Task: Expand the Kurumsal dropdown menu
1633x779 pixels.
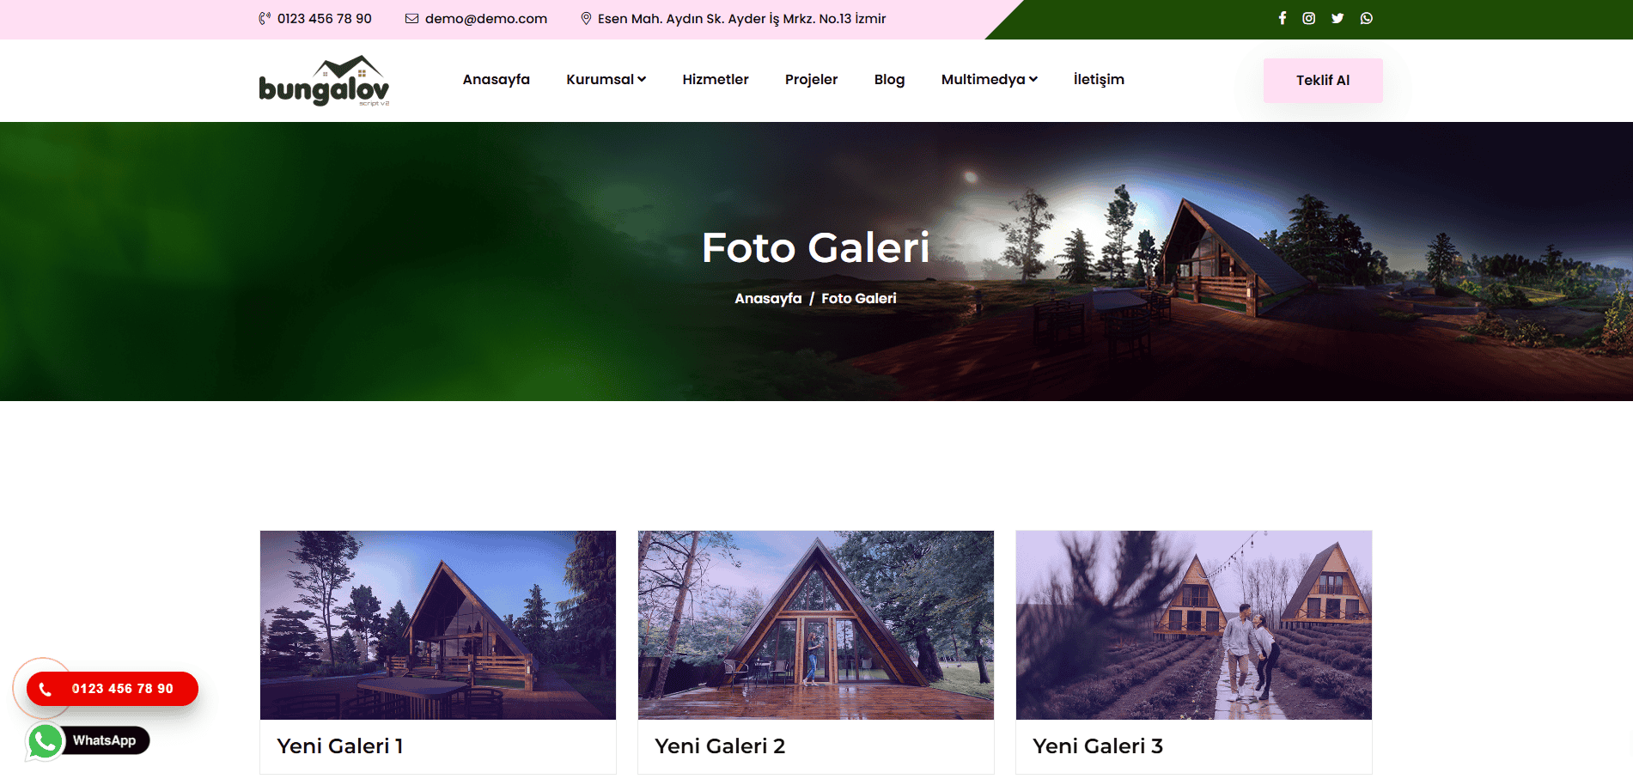Action: tap(606, 79)
